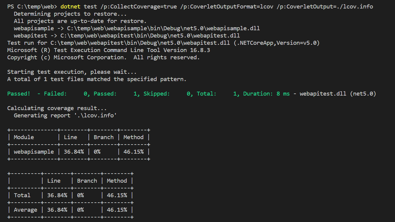Click the green 'Passed!' result text
Viewport: 395px width, 222px height.
coord(19,94)
